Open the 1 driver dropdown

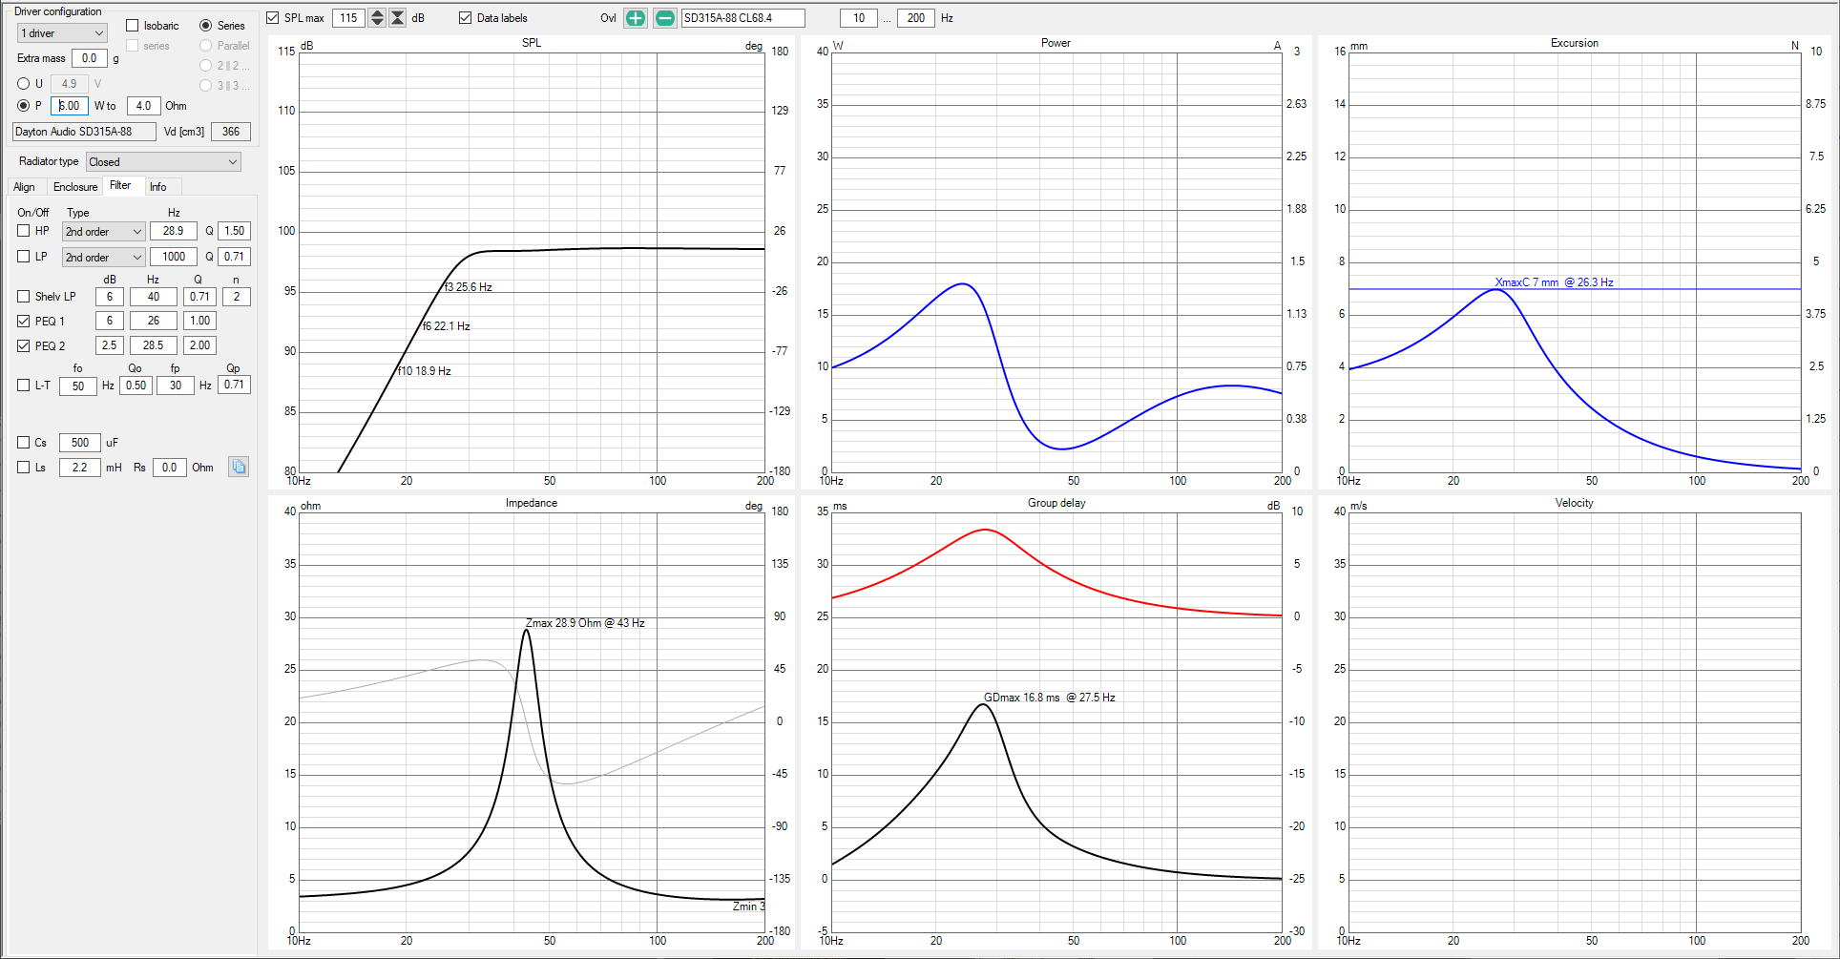(62, 33)
